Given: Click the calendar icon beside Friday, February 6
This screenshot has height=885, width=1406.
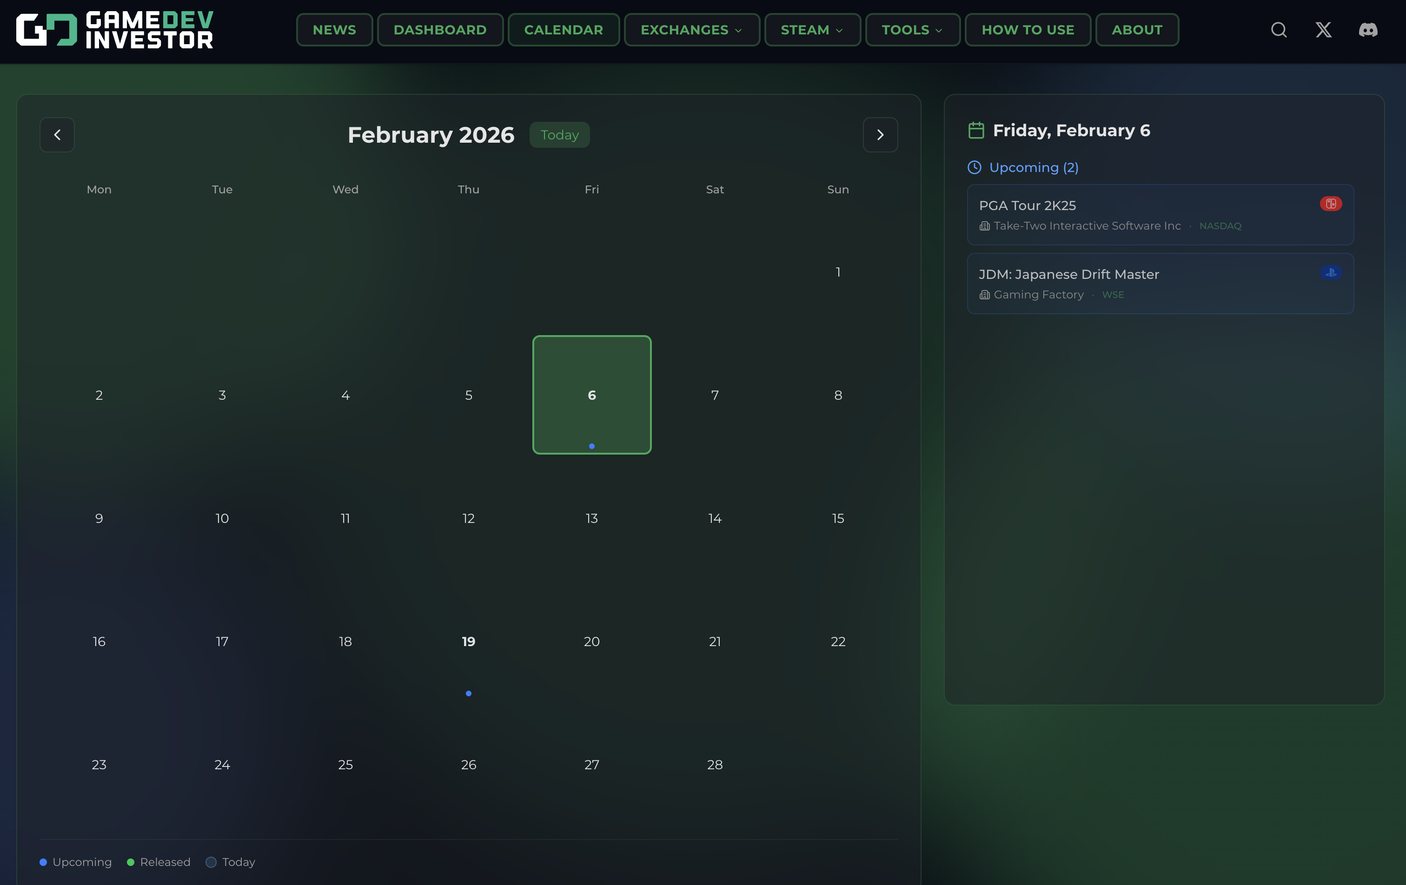Looking at the screenshot, I should 975,130.
